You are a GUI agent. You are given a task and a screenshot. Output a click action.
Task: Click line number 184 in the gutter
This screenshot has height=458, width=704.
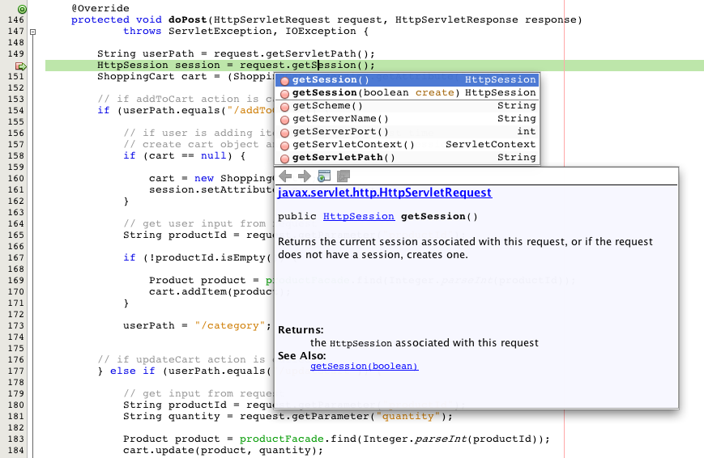[x=15, y=450]
